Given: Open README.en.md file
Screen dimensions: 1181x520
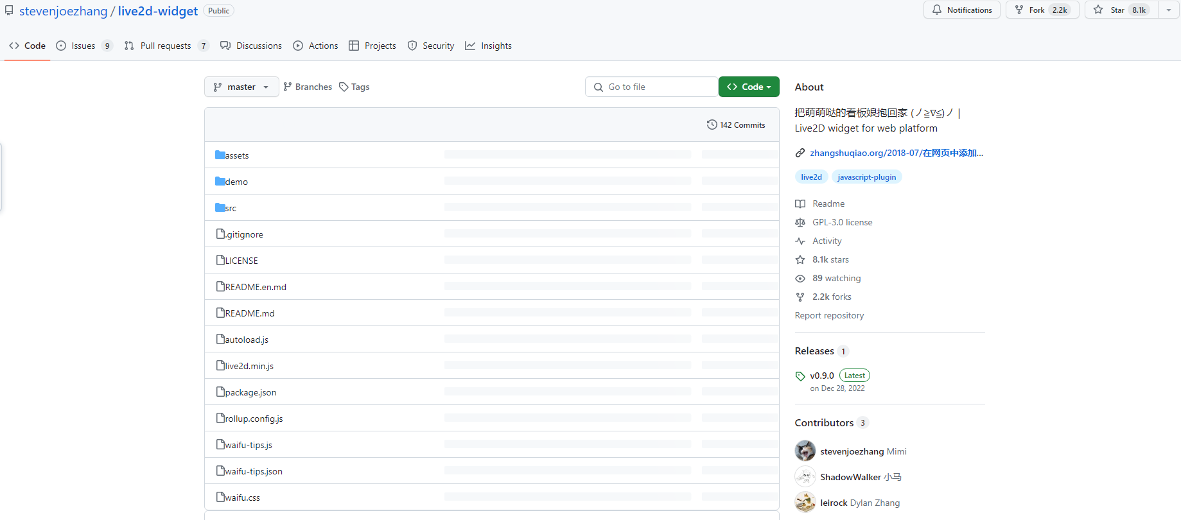Looking at the screenshot, I should point(256,287).
